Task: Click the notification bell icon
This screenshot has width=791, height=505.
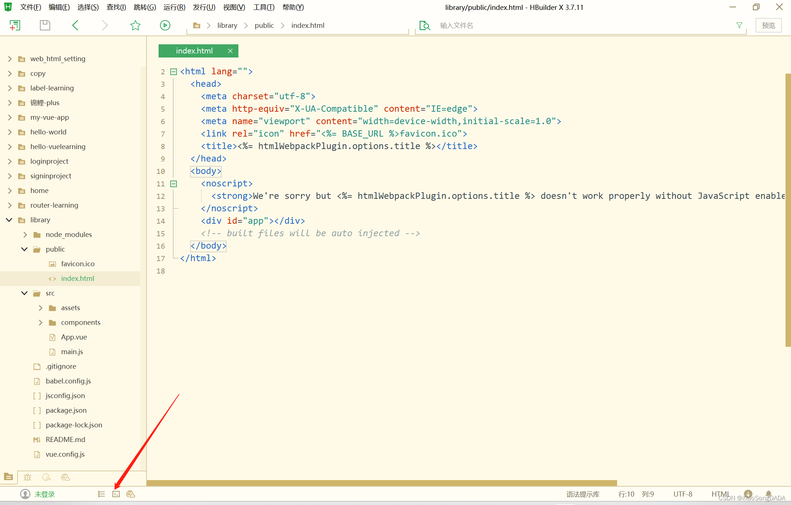Action: tap(769, 494)
